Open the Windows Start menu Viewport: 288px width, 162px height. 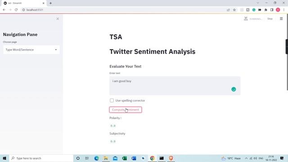[4, 158]
